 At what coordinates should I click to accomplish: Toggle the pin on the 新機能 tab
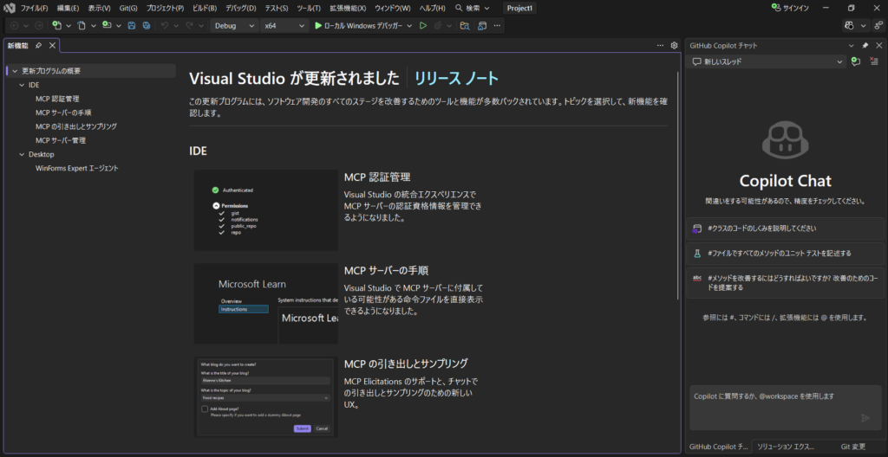[39, 45]
